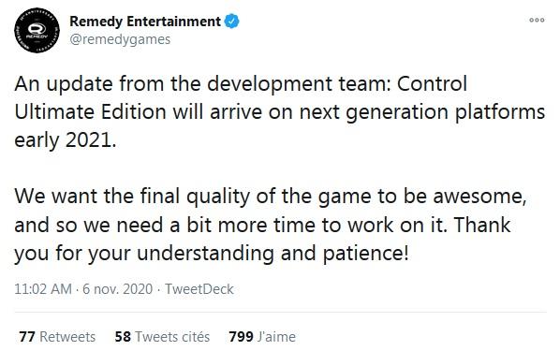560x351 pixels.
Task: Open the Remedy Entertainment display name
Action: (x=145, y=22)
